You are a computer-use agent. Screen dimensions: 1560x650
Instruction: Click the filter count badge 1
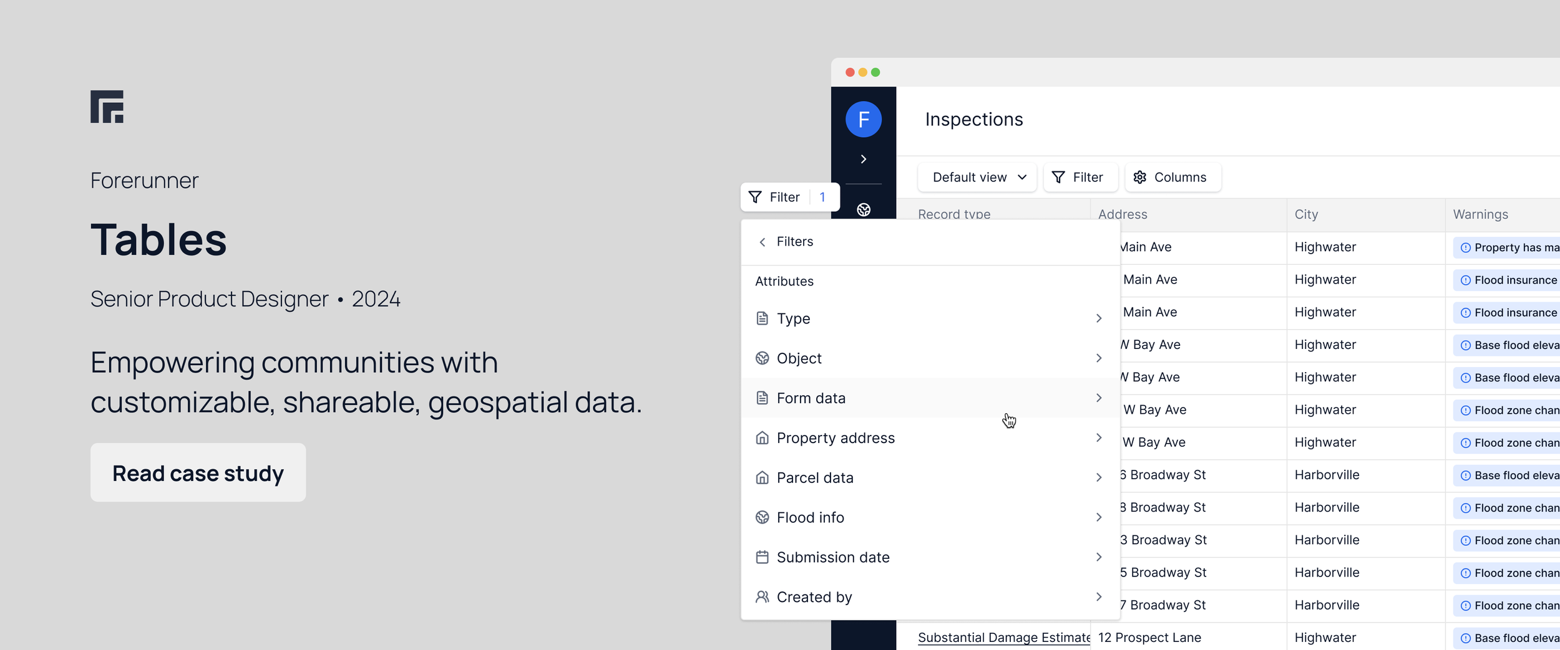point(822,198)
